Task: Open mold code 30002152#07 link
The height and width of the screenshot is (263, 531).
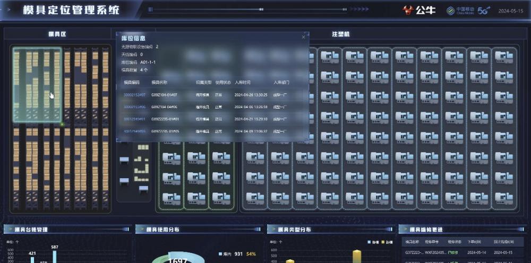Action: click(134, 95)
